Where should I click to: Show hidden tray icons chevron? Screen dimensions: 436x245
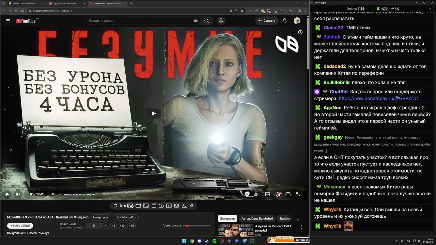(x=396, y=241)
